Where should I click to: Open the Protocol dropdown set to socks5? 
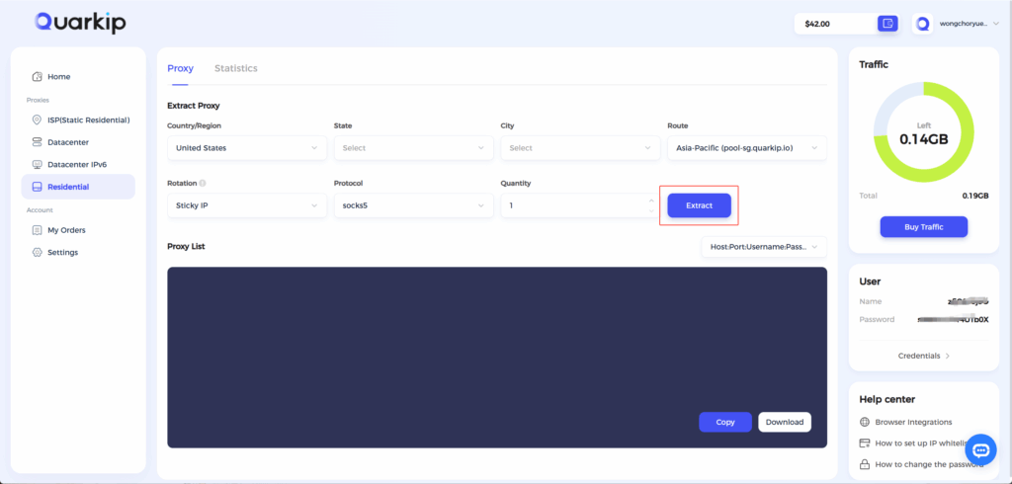[413, 205]
